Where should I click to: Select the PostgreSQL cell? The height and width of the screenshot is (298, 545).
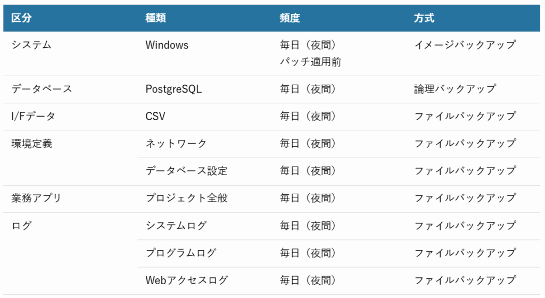[x=174, y=89]
